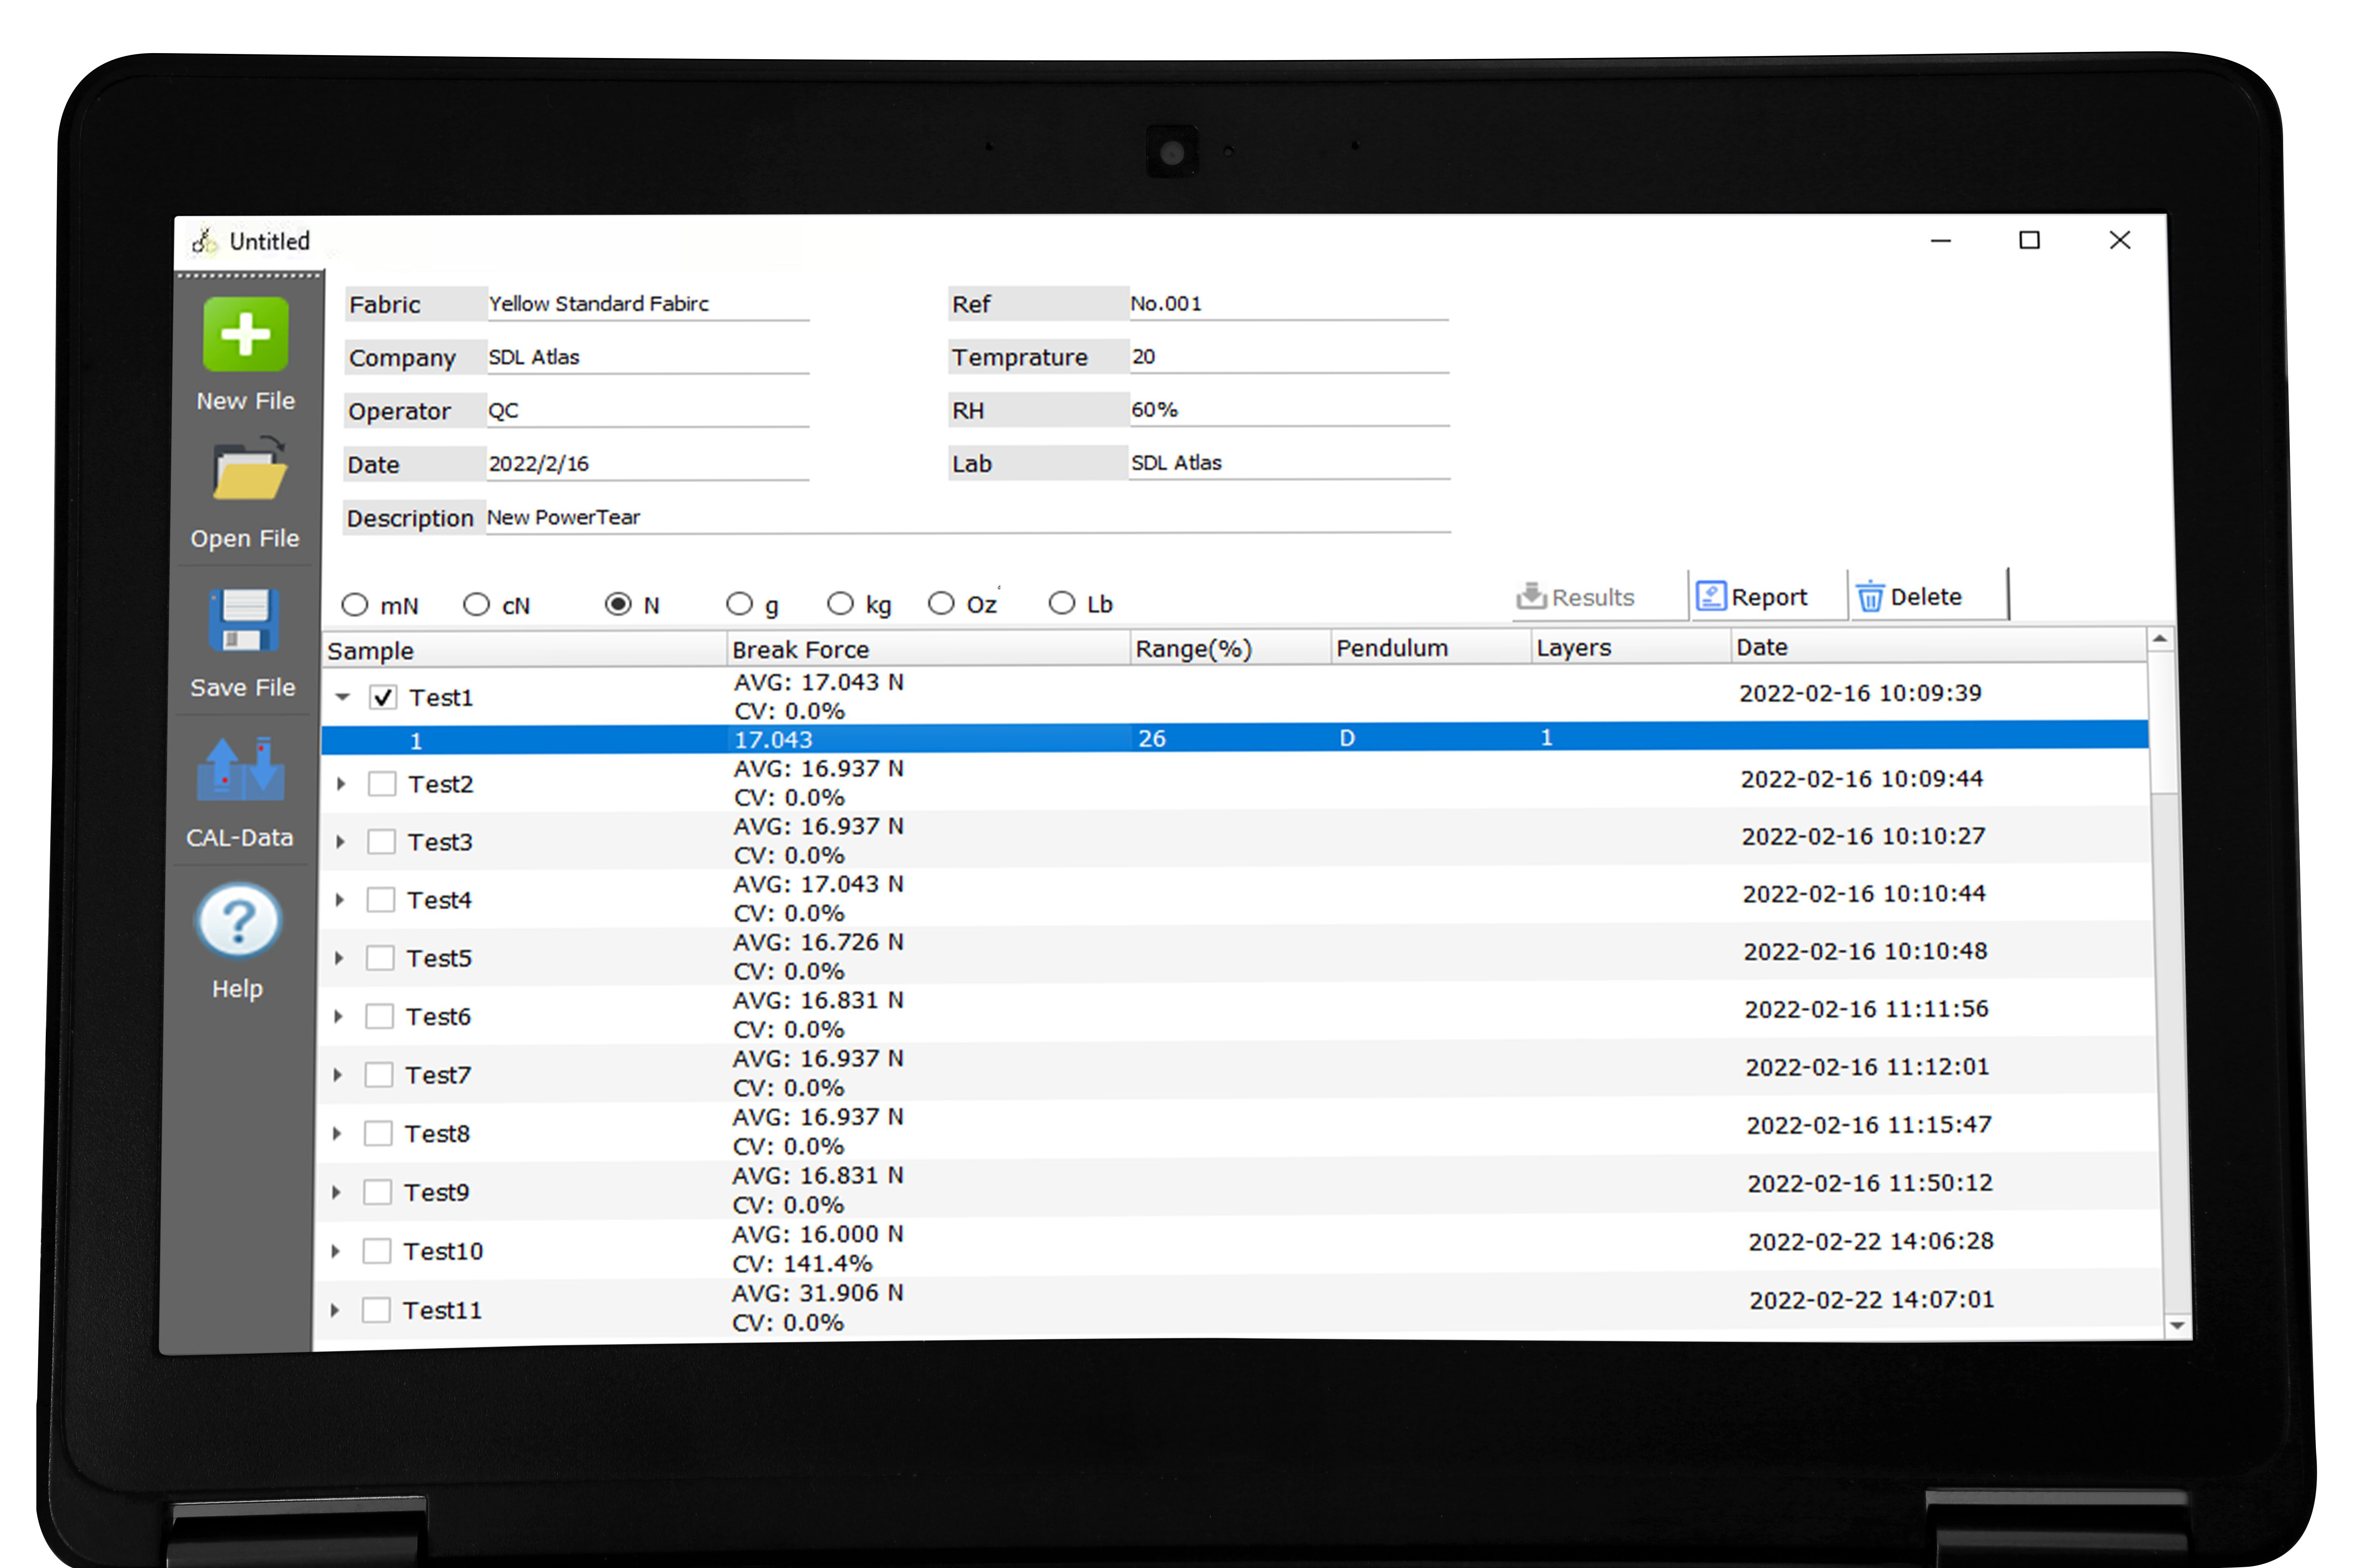Check the Test9 checkbox

tap(377, 1191)
